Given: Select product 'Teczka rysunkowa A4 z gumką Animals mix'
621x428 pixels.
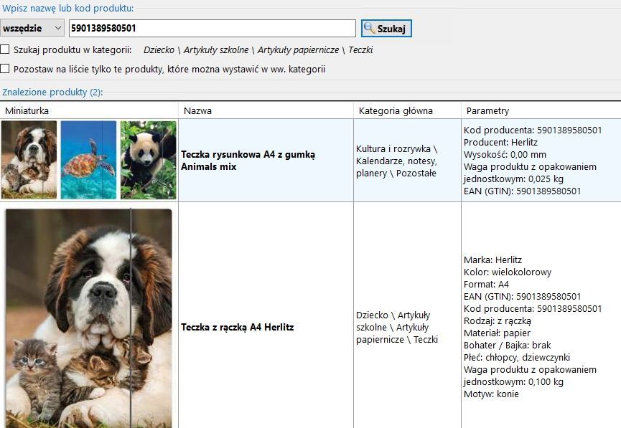Looking at the screenshot, I should point(248,161).
